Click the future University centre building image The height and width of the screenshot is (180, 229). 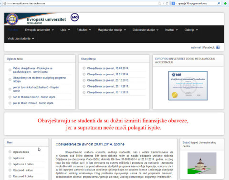(x=202, y=163)
